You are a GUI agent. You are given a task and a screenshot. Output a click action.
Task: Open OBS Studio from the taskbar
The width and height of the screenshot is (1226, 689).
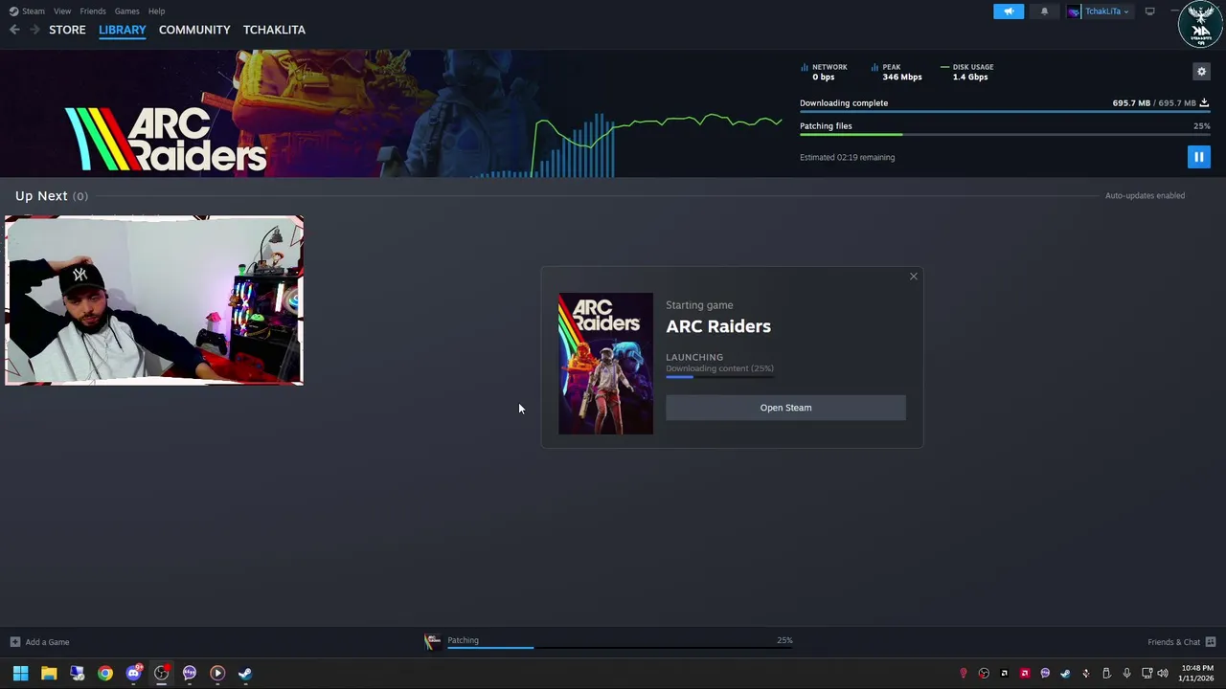click(161, 673)
